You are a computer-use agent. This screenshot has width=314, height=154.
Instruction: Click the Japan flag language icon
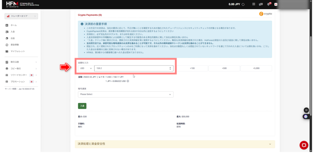tap(276, 4)
